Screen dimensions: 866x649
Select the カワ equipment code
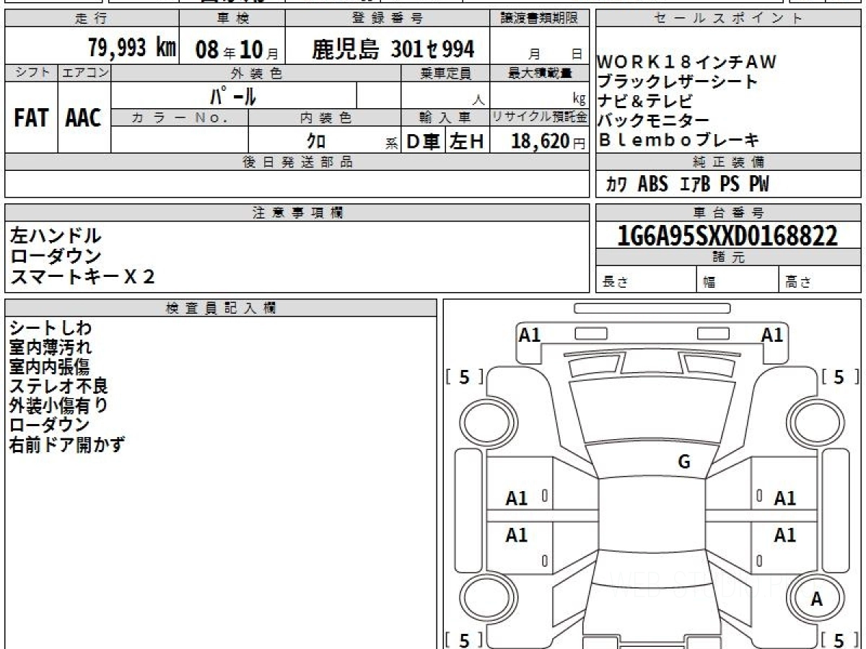pos(616,185)
